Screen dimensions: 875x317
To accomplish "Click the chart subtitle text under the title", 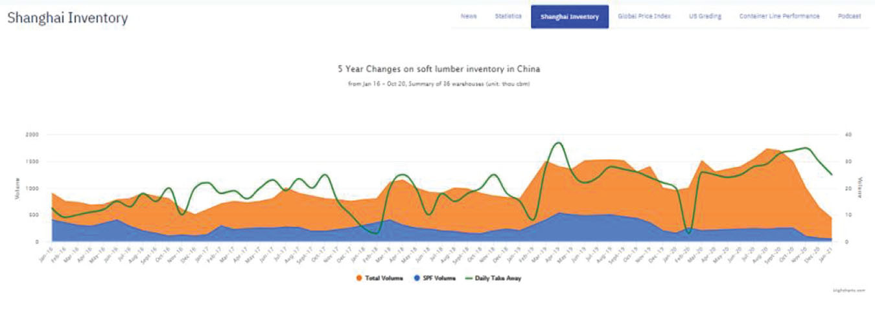I will (439, 84).
